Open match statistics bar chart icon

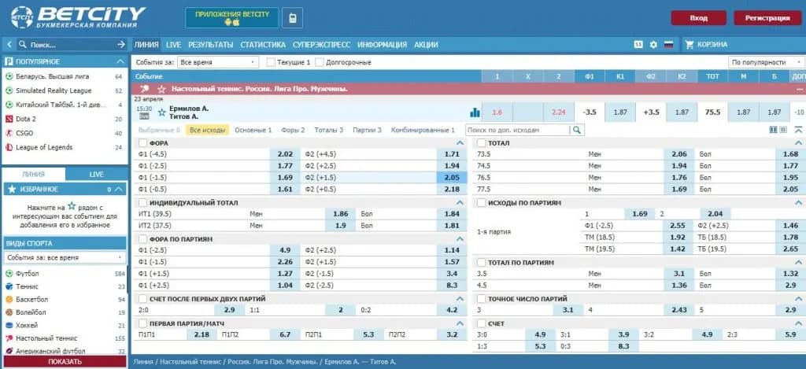click(475, 112)
